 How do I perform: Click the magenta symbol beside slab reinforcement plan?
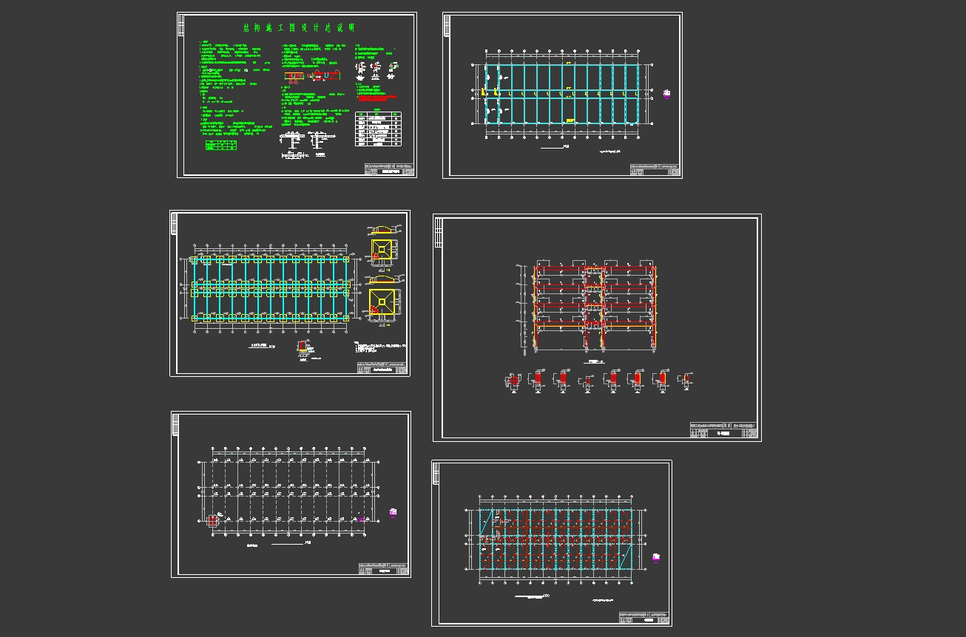coord(656,558)
